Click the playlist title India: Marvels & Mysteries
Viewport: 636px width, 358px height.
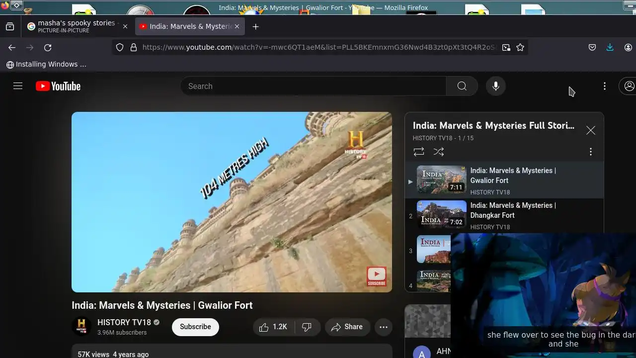[493, 125]
